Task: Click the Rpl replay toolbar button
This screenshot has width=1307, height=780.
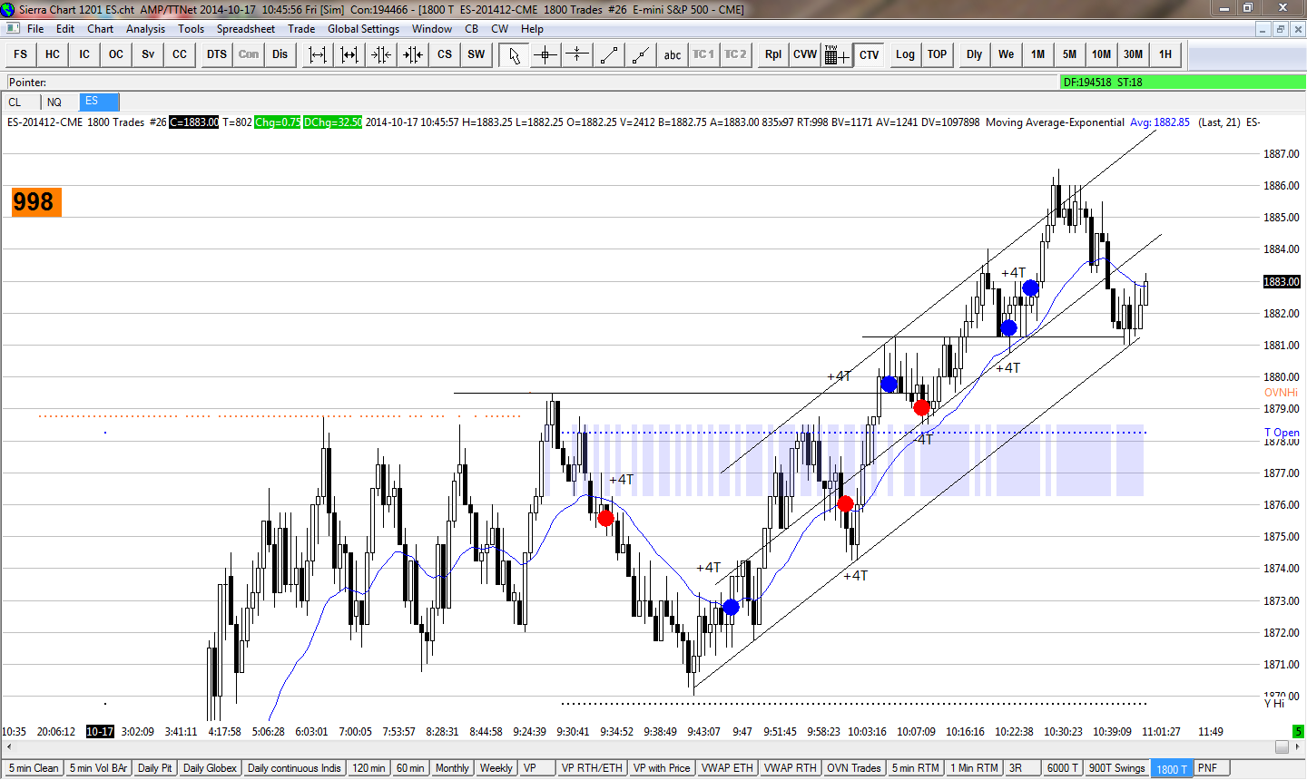Action: (773, 54)
